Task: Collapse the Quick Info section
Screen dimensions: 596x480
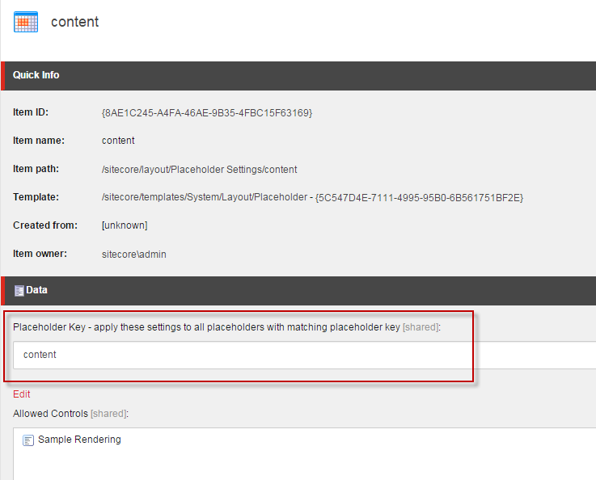Action: tap(36, 75)
